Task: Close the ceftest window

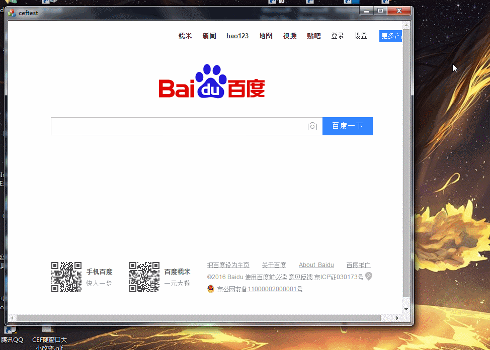Action: [399, 11]
